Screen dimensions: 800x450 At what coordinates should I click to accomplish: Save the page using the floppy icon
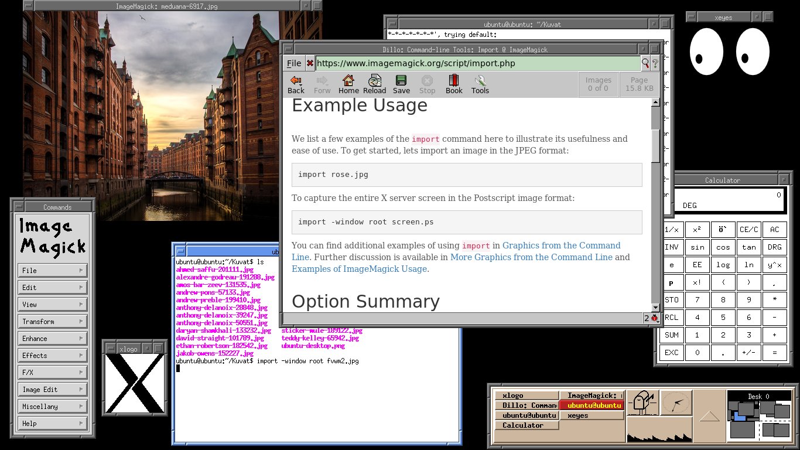pos(401,84)
